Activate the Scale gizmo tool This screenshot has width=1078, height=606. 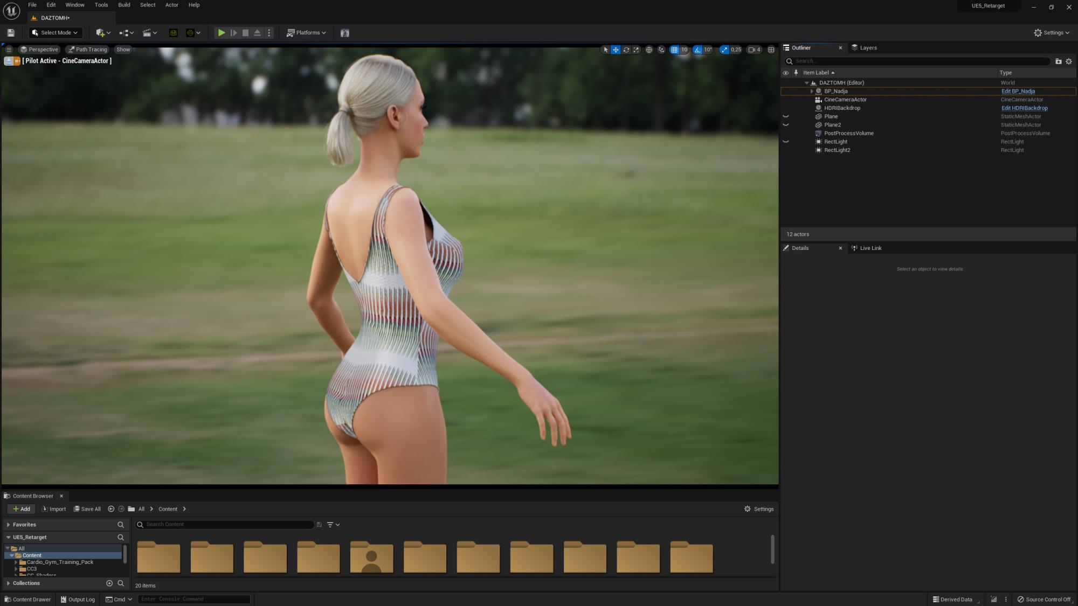click(636, 50)
